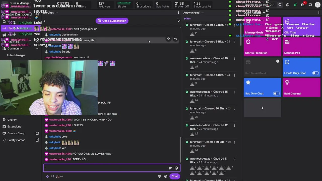
Task: Open the help question mark icon
Action: pyautogui.click(x=288, y=5)
